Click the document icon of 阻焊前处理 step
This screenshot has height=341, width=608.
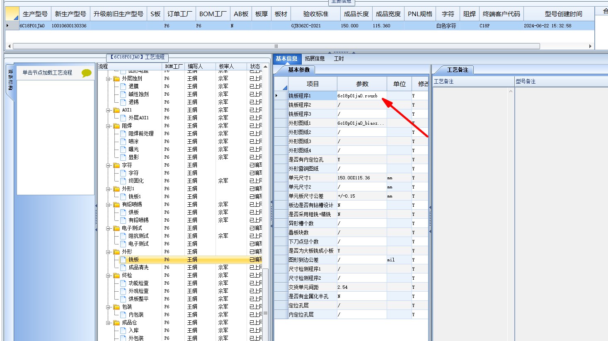[123, 133]
